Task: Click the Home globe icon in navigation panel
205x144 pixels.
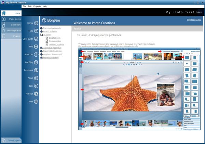Action: coord(36,23)
